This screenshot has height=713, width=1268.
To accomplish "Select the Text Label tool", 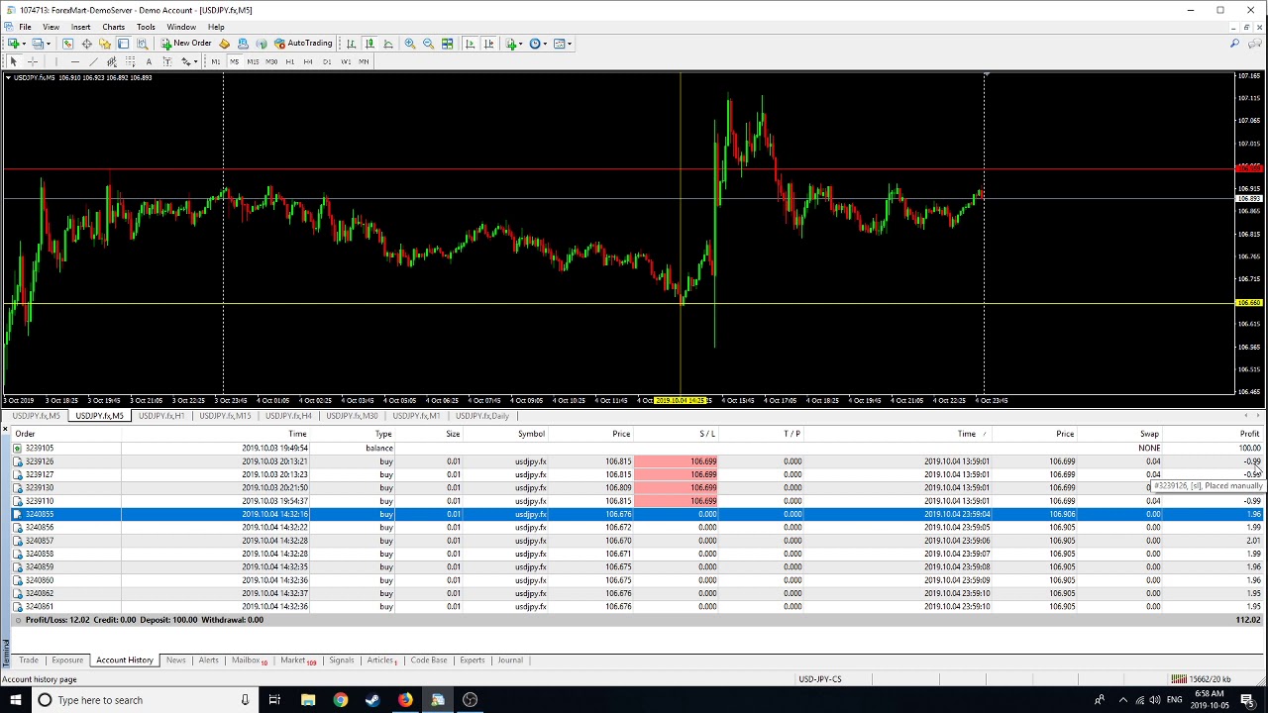I will pyautogui.click(x=167, y=61).
